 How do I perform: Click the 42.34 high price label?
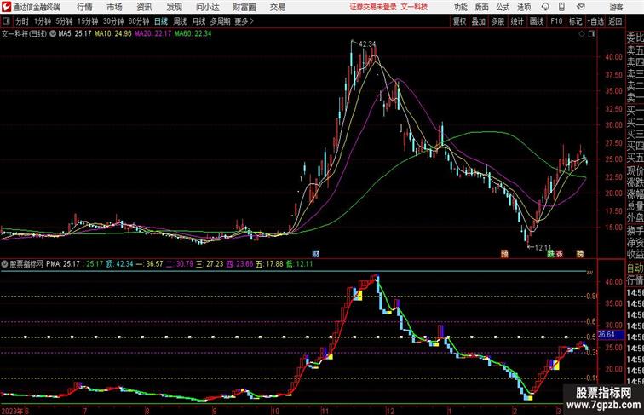point(367,43)
